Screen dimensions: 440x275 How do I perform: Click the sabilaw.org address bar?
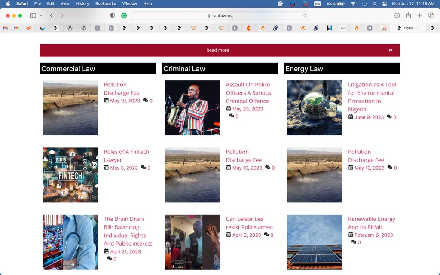[220, 15]
